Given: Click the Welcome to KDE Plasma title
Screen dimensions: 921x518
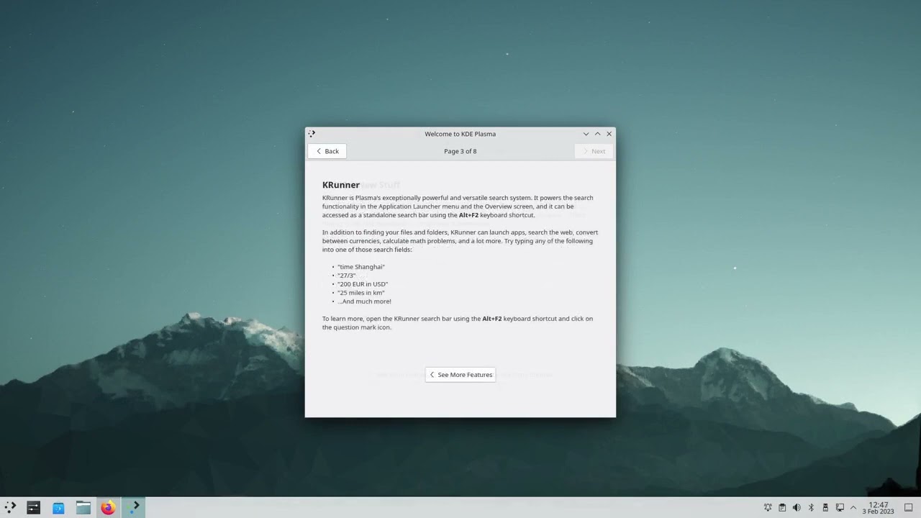Looking at the screenshot, I should click(460, 134).
